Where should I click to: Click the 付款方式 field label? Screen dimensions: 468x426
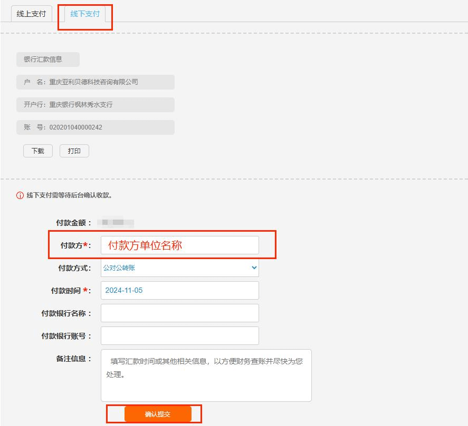tap(74, 268)
